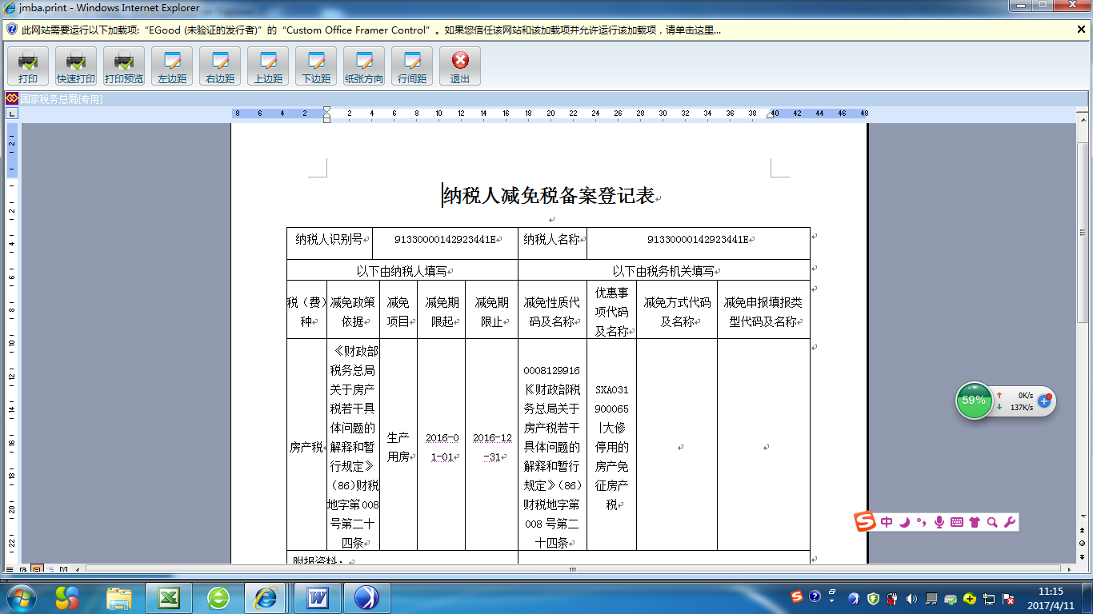Change 纸张方向 paper orientation

(364, 66)
